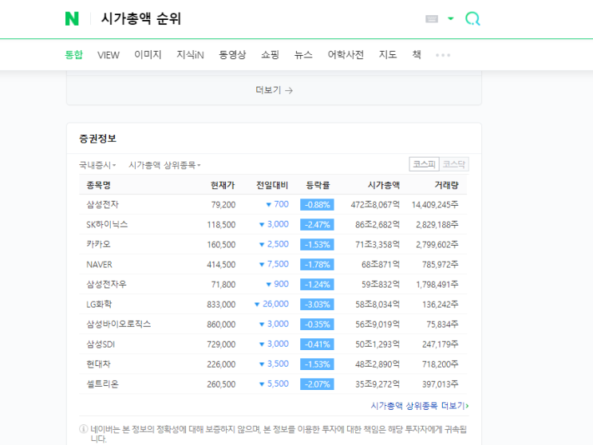The width and height of the screenshot is (593, 445).
Task: Switch to the VIEW tab
Action: 109,55
